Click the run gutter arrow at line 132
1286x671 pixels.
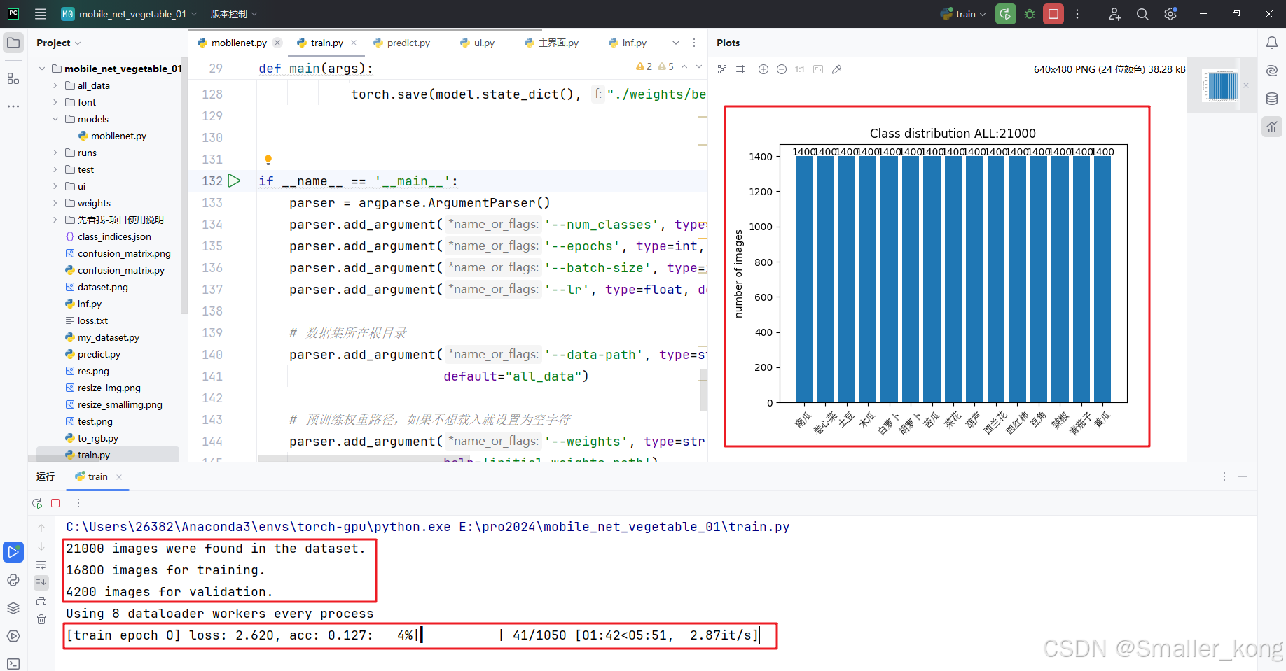click(x=234, y=181)
